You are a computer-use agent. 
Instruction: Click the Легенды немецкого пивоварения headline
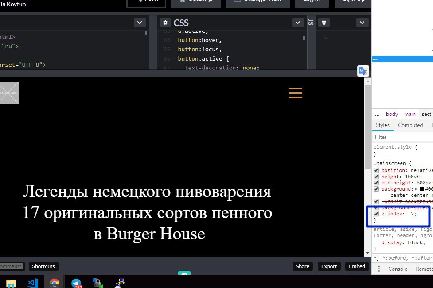click(x=147, y=191)
